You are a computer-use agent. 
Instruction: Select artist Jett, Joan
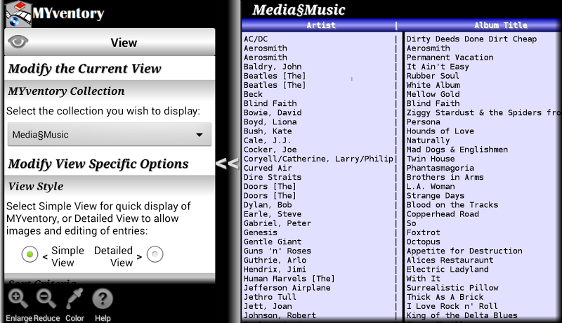click(268, 306)
